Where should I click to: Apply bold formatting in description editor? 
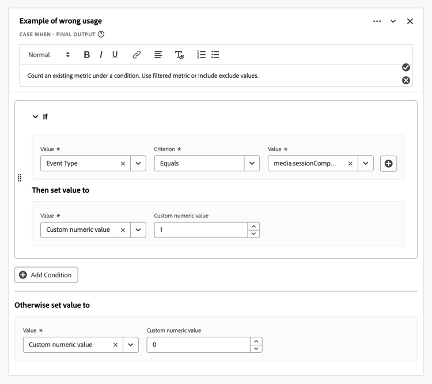tap(87, 55)
